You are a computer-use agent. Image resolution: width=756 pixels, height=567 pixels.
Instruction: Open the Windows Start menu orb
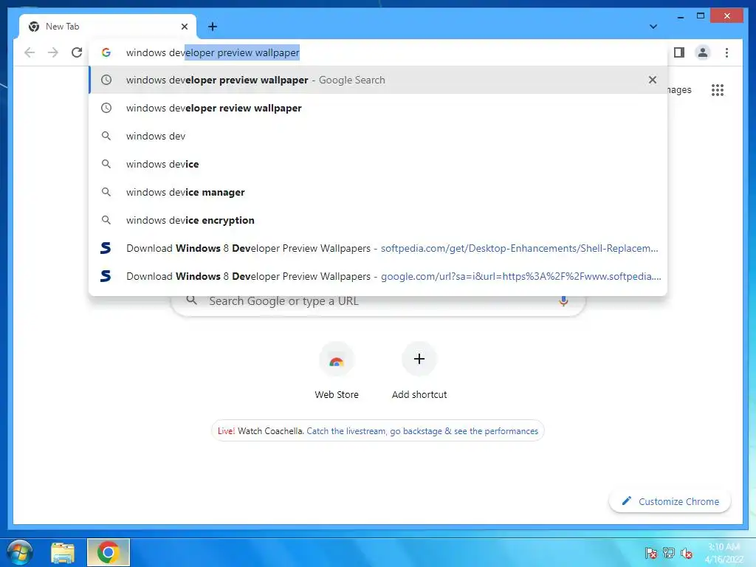coord(19,552)
